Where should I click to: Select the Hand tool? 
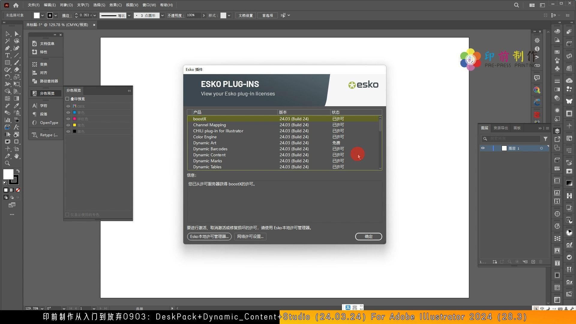coord(17,156)
